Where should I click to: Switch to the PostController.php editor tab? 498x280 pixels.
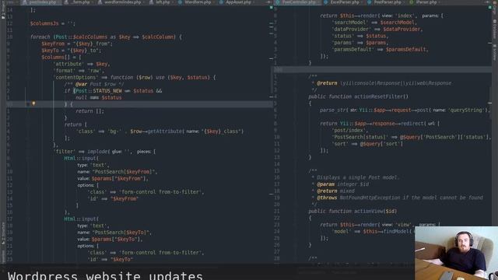(297, 2)
